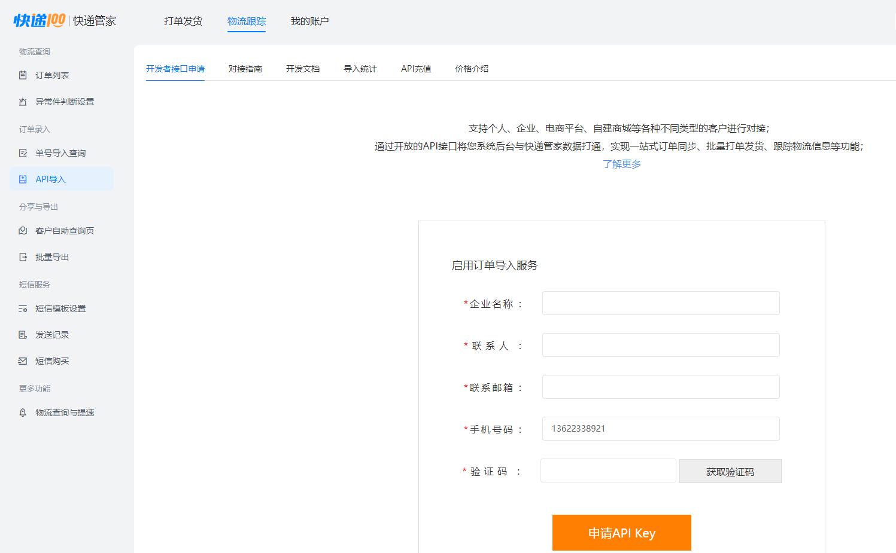The width and height of the screenshot is (896, 553).
Task: Open the 我的账户 menu
Action: coord(309,20)
